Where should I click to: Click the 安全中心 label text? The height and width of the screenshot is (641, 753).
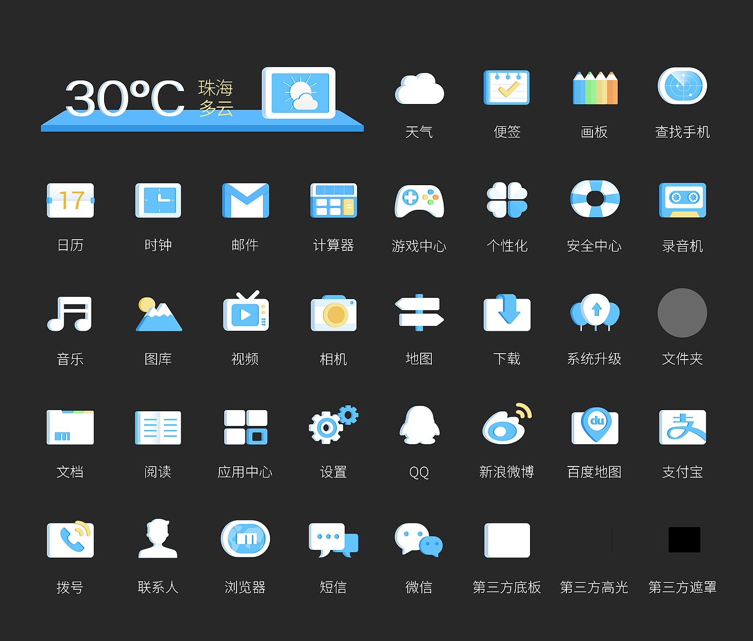pyautogui.click(x=595, y=246)
